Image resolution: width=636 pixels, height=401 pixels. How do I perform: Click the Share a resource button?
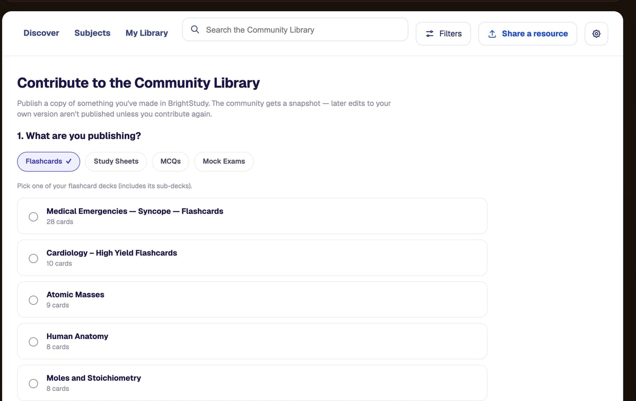pyautogui.click(x=528, y=33)
